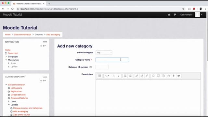The width and height of the screenshot is (208, 117).
Task: Click the Category name input field
Action: pos(112,60)
